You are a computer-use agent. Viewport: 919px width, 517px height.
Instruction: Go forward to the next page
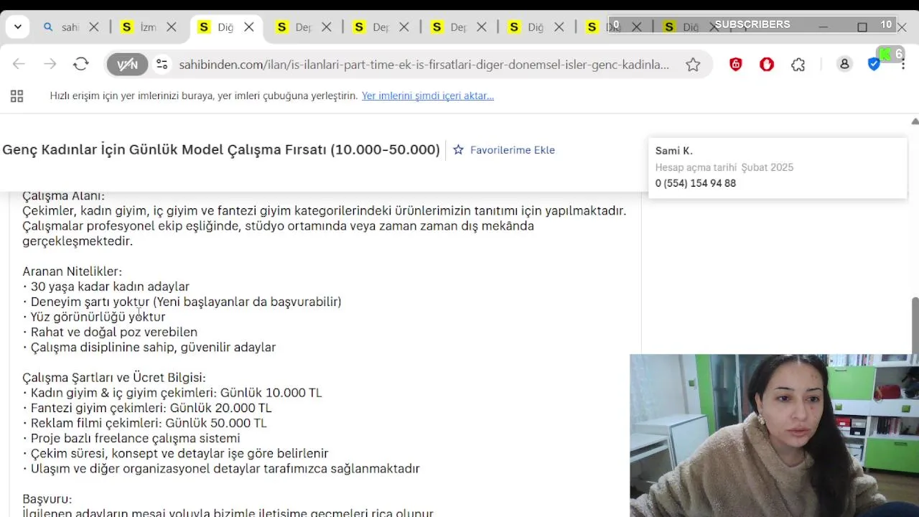(50, 65)
